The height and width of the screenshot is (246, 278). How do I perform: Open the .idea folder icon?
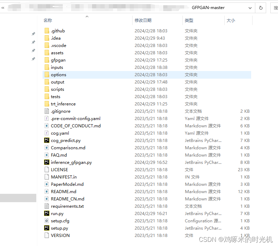point(47,38)
